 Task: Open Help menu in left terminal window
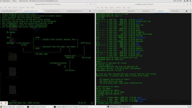[x=32, y=7]
